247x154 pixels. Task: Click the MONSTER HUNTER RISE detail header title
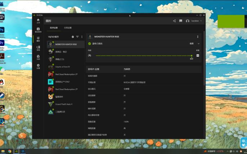[107, 37]
